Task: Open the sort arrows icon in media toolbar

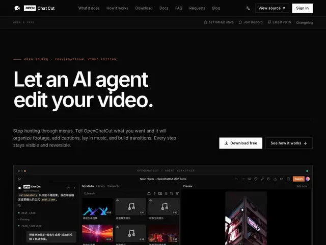Action: 171,193
